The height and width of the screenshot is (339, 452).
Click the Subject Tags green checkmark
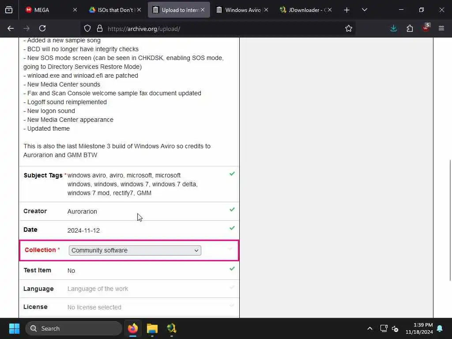232,174
